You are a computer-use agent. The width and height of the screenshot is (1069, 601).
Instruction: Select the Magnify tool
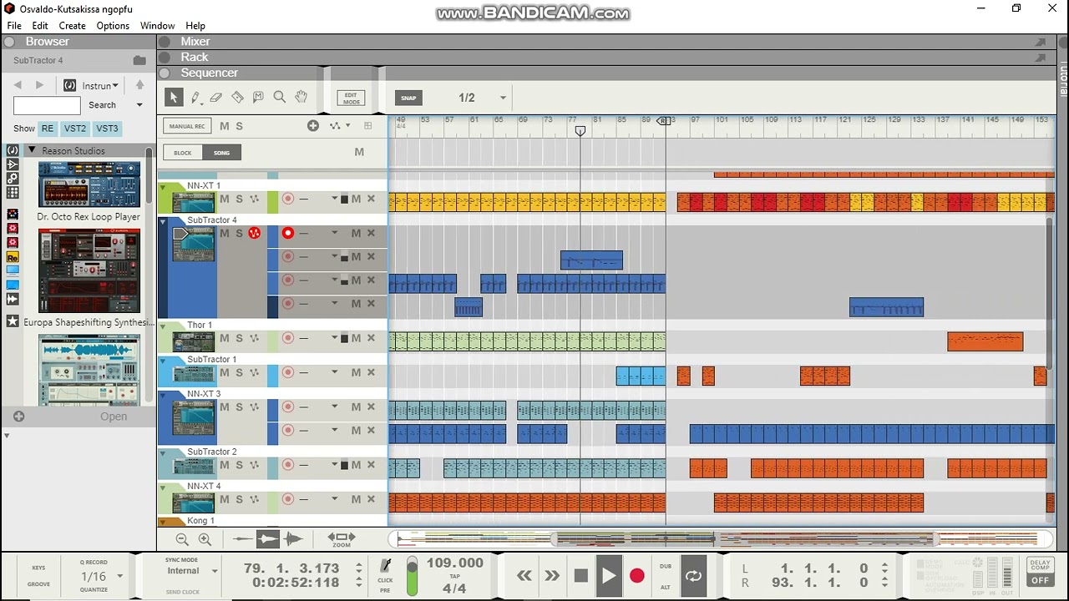280,98
